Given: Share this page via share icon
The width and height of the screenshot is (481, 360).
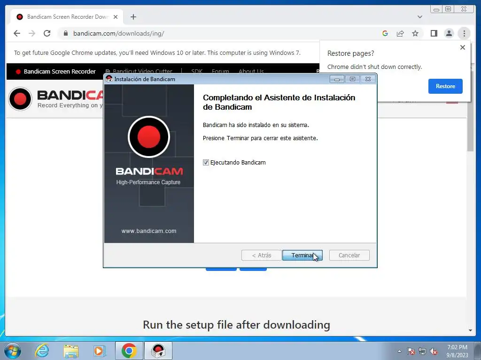Looking at the screenshot, I should (400, 33).
